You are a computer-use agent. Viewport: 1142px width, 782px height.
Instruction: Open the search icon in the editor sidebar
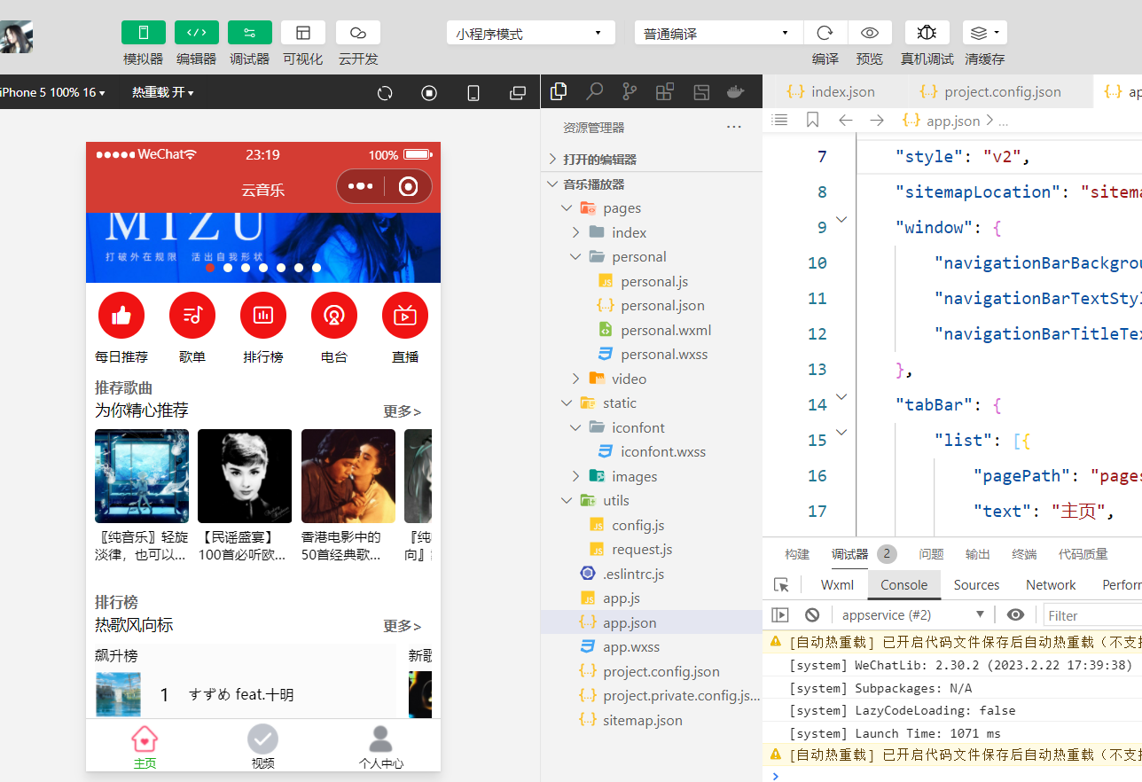click(594, 91)
